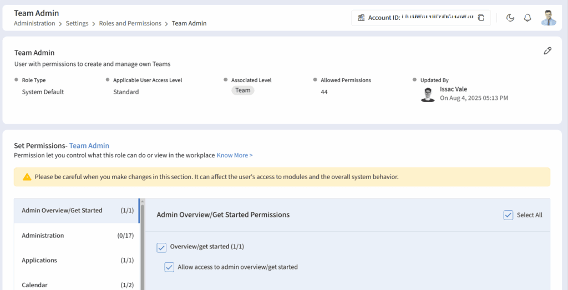Screen dimensions: 568x290
Task: Open the user profile avatar menu
Action: [x=548, y=18]
